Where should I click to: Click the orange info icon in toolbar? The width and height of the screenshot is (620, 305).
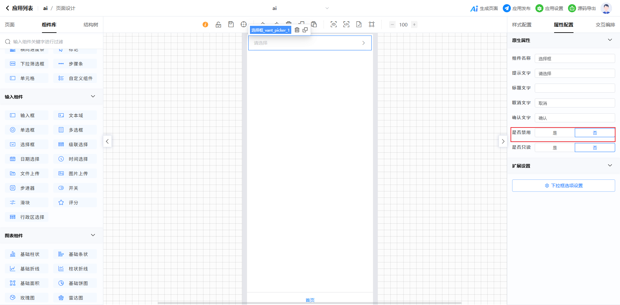(205, 25)
